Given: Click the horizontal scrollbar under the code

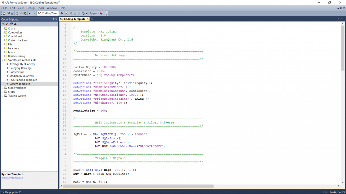Looking at the screenshot, I should [138, 186].
